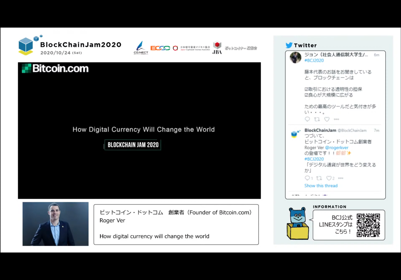401x280 pixels.
Task: Click the 7m tweet timestamp
Action: coord(377,130)
